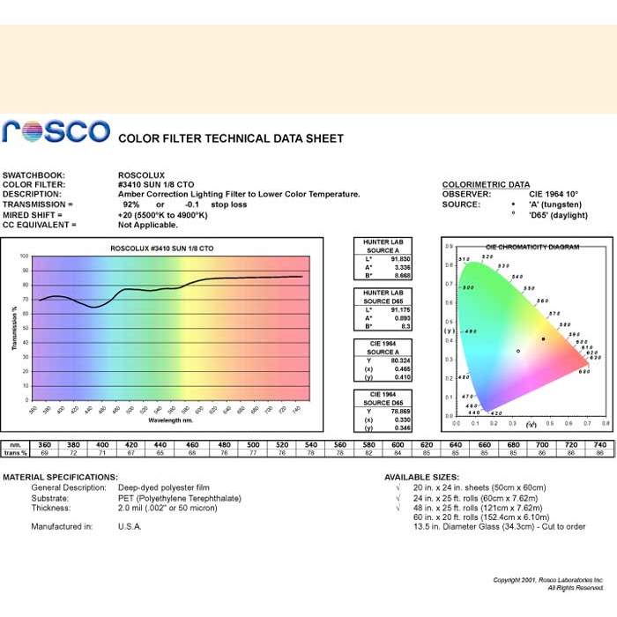Select the '#3410 SUN 1/8 CTO' filter name
617x617 pixels.
(x=156, y=184)
